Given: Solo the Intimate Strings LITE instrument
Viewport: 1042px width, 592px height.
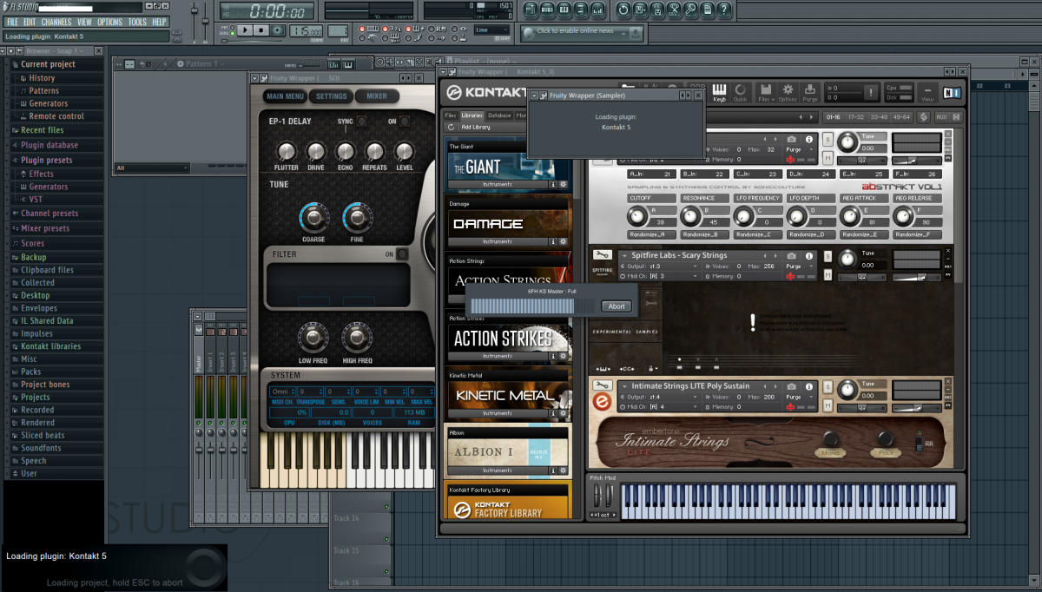Looking at the screenshot, I should [x=828, y=387].
